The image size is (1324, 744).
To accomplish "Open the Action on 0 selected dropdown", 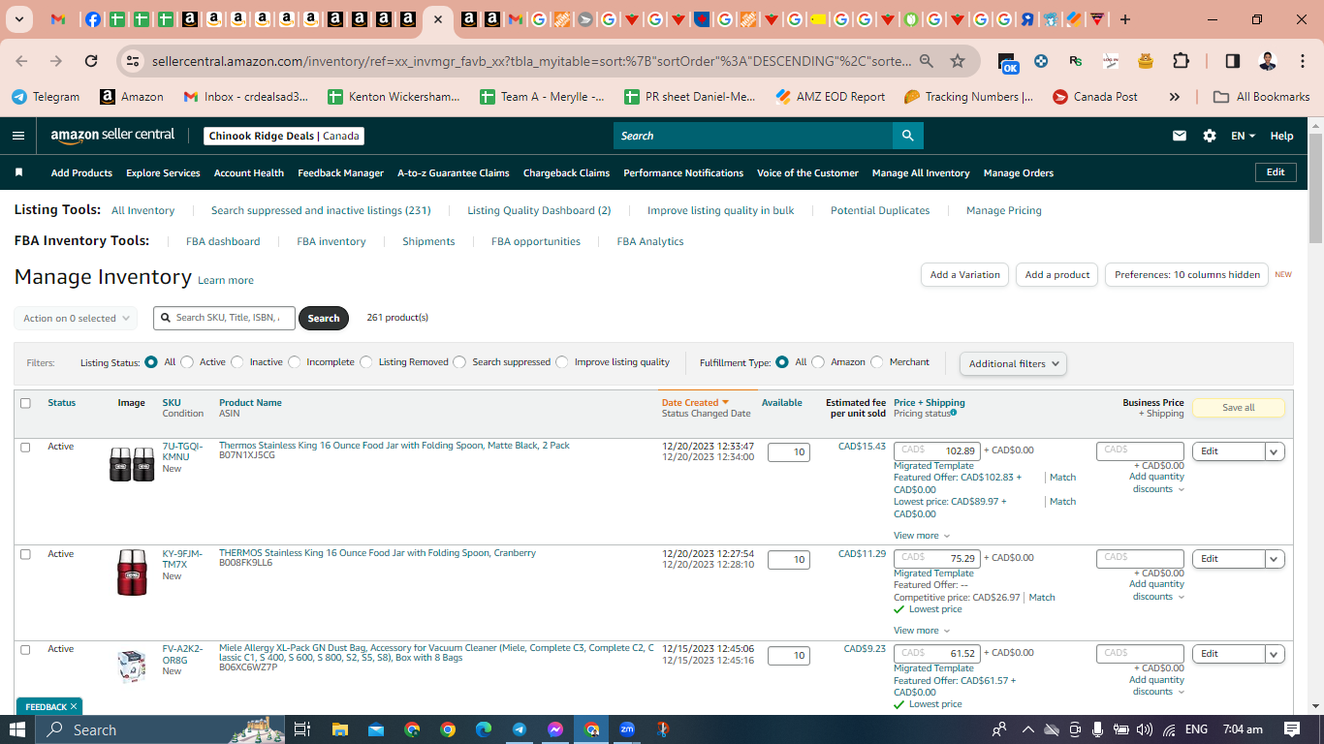I will 76,318.
